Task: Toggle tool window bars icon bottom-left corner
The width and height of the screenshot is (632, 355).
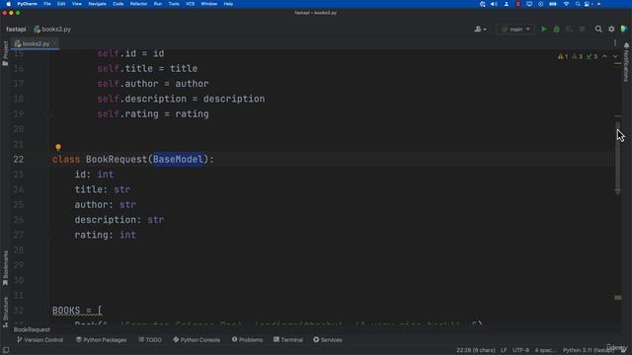Action: (6, 350)
